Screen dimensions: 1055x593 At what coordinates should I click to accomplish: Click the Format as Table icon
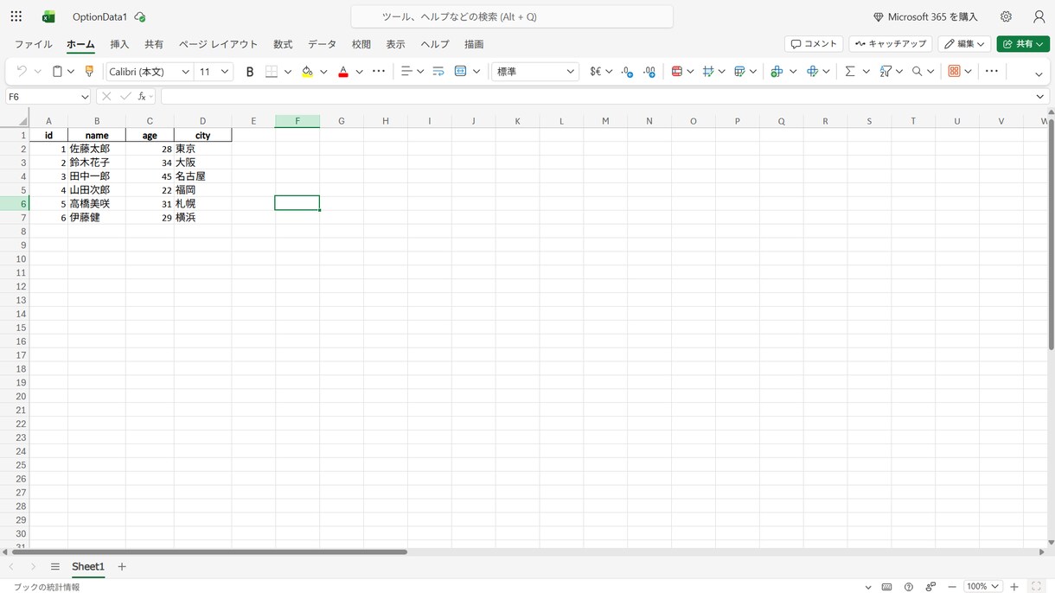[x=739, y=72]
